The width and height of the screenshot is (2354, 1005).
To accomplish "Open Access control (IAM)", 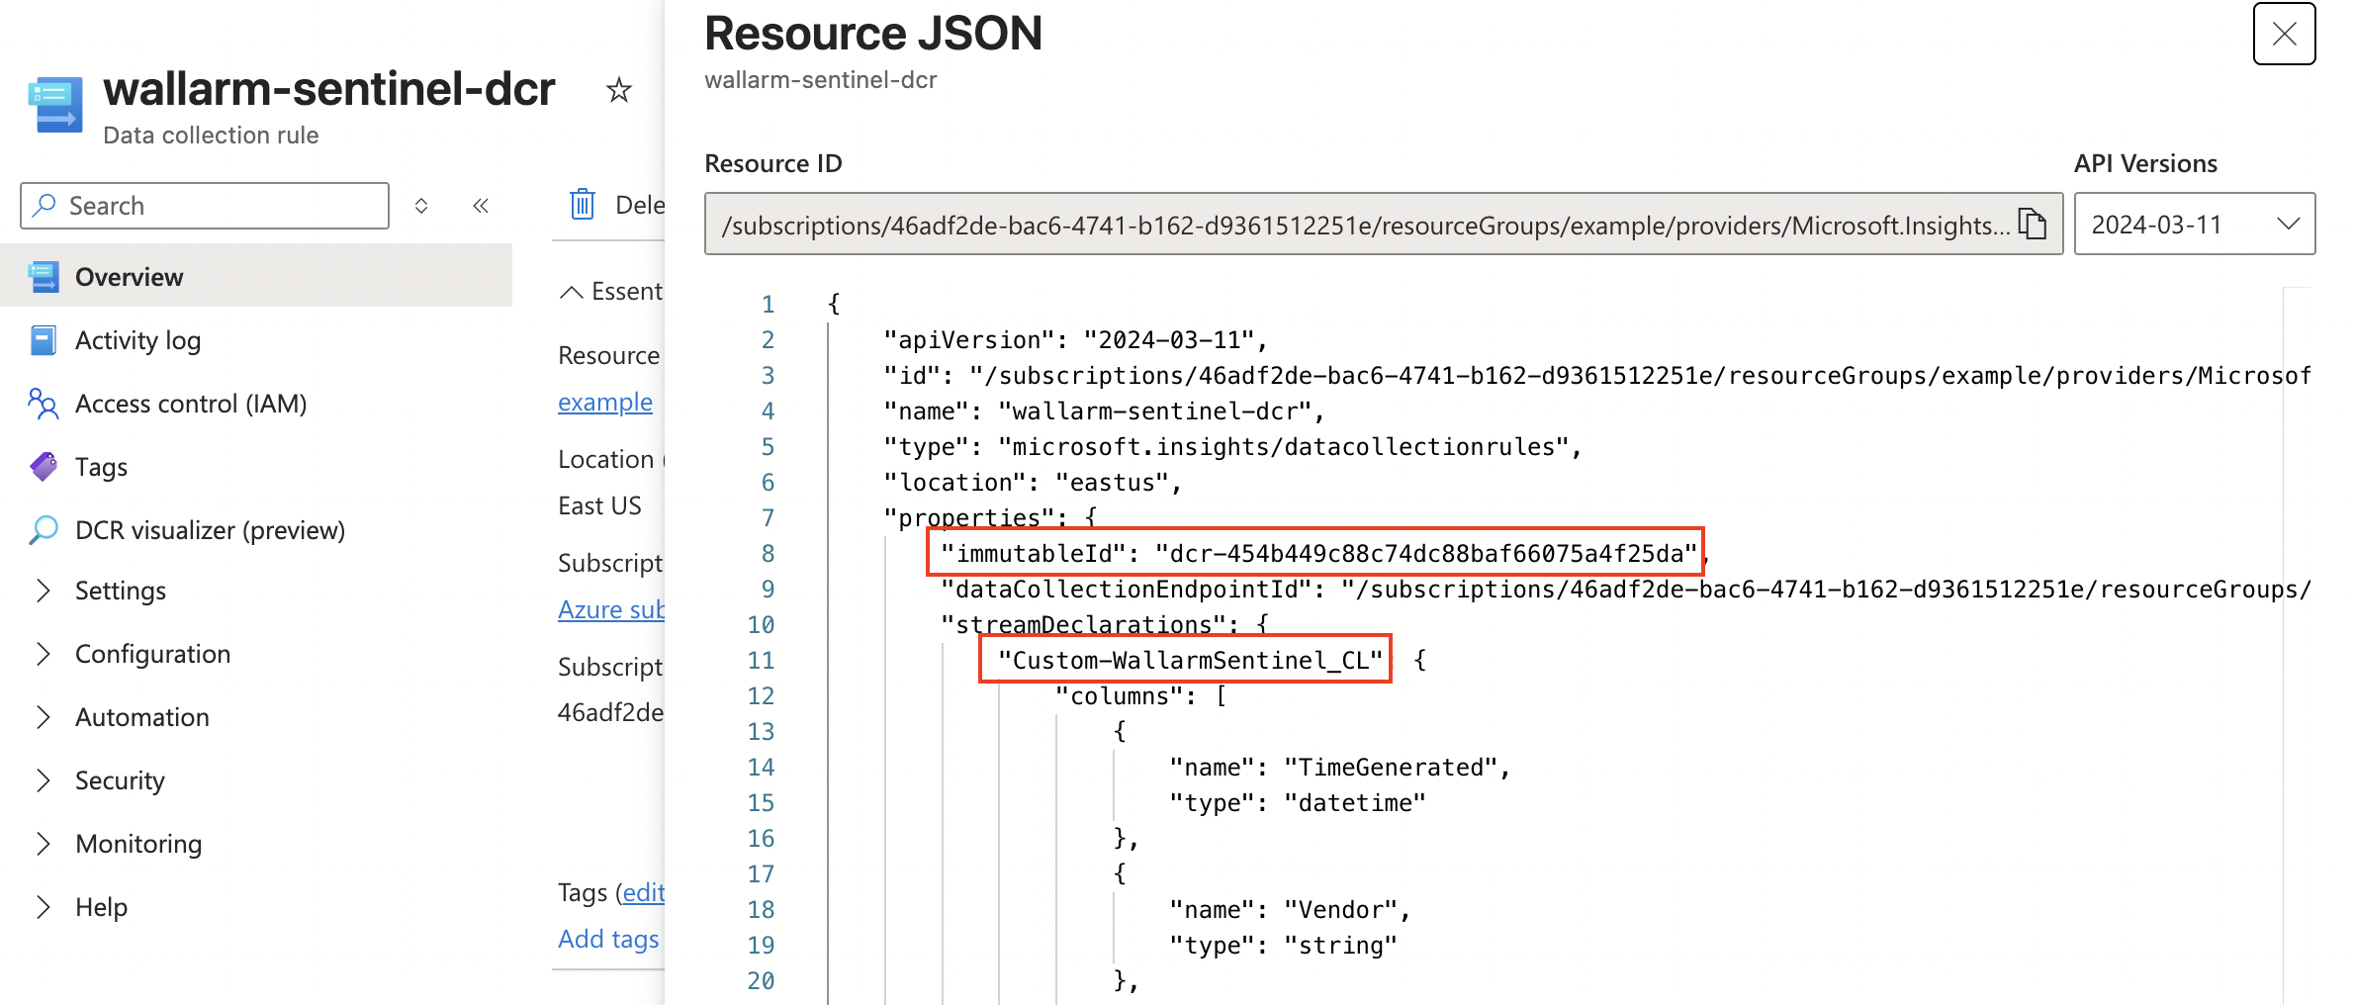I will 189,403.
